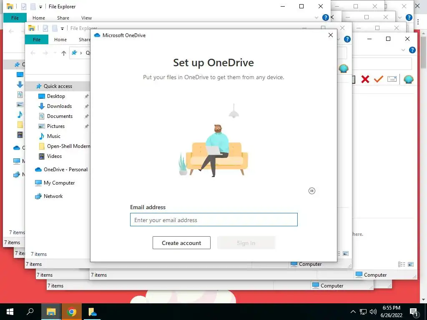
Task: Unpin Pictures using its pin icon
Action: pyautogui.click(x=87, y=126)
